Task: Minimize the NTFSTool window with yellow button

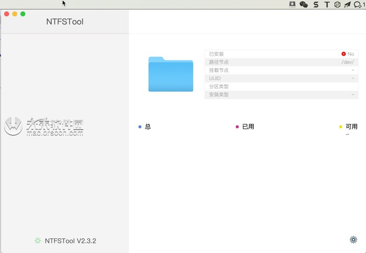Action: tap(15, 14)
